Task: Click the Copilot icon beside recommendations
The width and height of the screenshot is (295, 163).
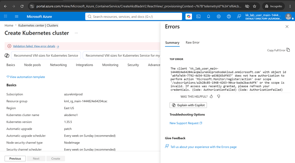Action: (7, 55)
